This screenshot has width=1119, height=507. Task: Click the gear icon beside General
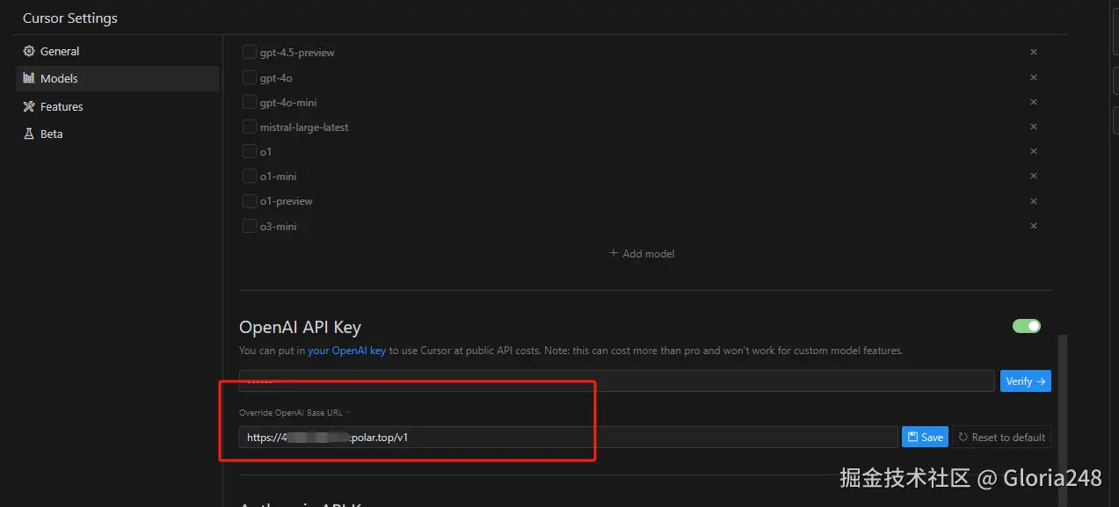coord(29,51)
